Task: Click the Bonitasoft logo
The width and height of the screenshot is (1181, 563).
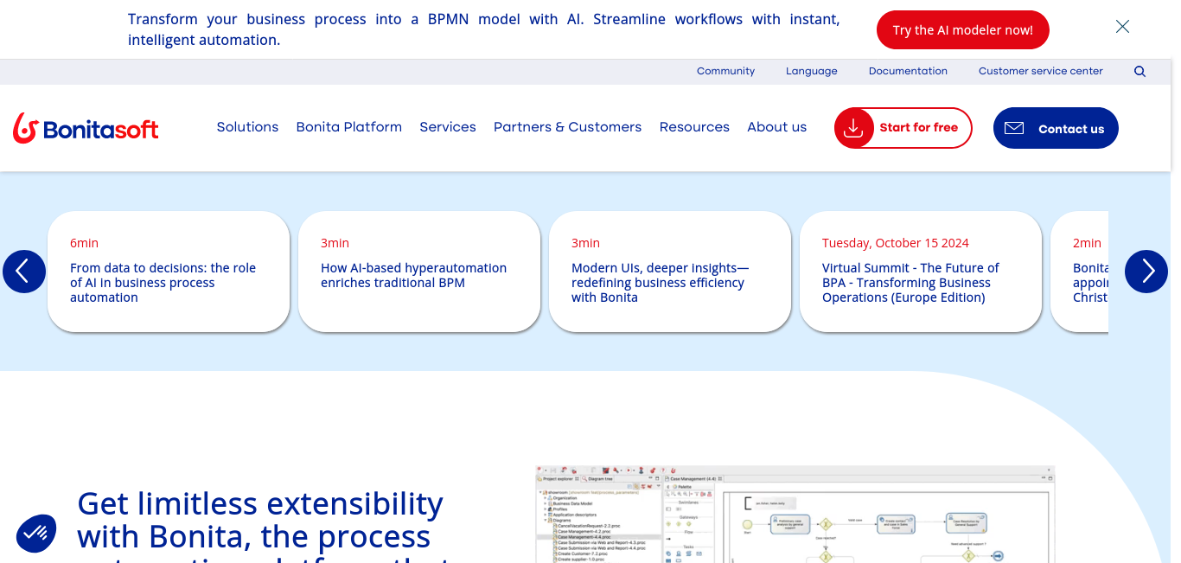Action: coord(86,129)
